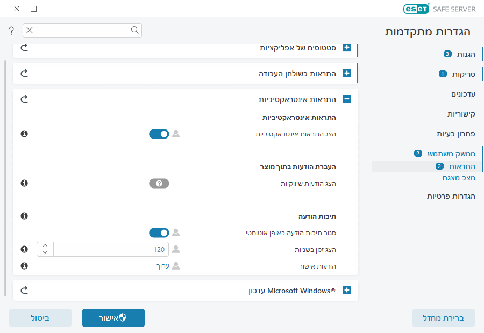The height and width of the screenshot is (333, 484).
Task: Clear the search box with the X icon
Action: 30,30
